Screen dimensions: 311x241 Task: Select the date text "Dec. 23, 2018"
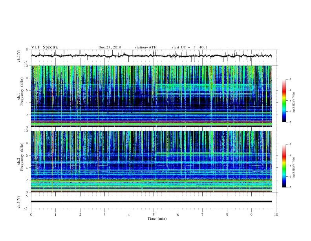pyautogui.click(x=110, y=47)
